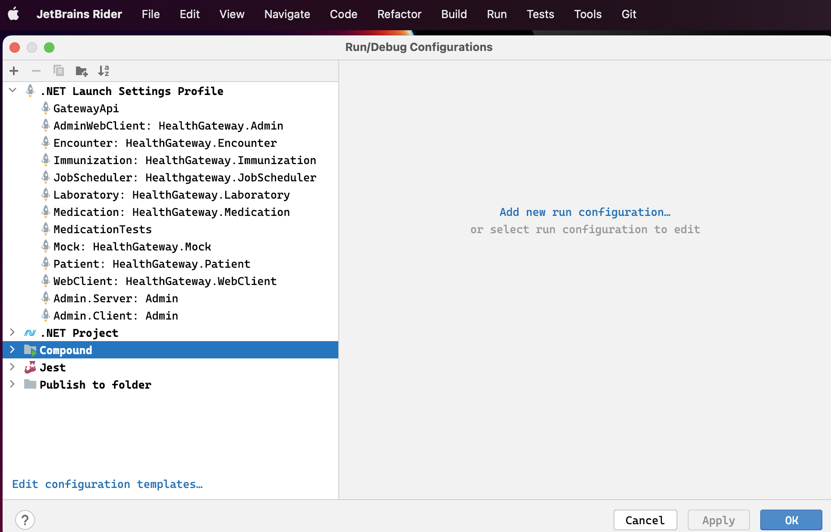Select Admin.Server: Admin configuration
831x532 pixels.
click(170, 298)
